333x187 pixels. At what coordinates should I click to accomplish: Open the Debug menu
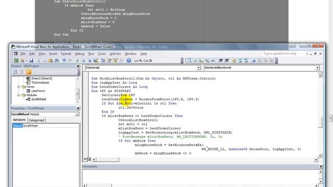coord(80,54)
